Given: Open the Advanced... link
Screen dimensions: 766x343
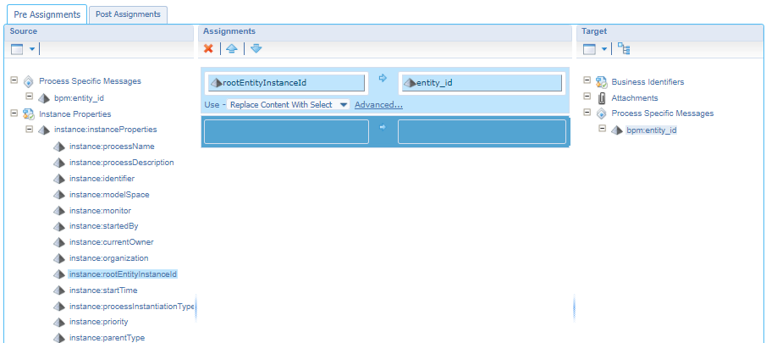Looking at the screenshot, I should (x=378, y=104).
